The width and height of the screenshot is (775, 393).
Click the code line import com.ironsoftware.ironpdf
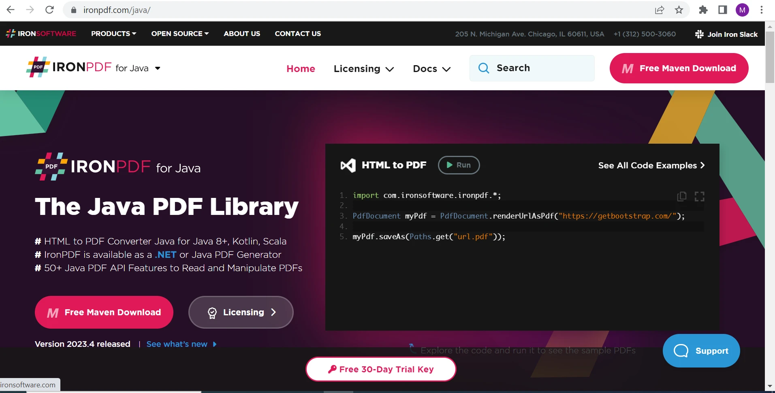point(427,195)
